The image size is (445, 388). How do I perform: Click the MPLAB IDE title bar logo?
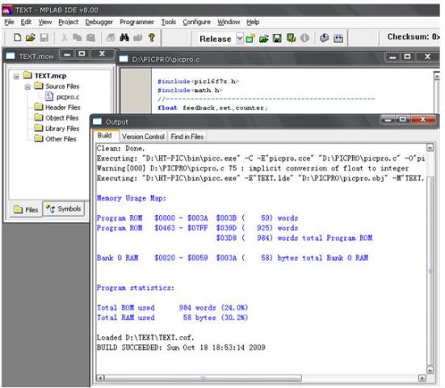pos(7,11)
